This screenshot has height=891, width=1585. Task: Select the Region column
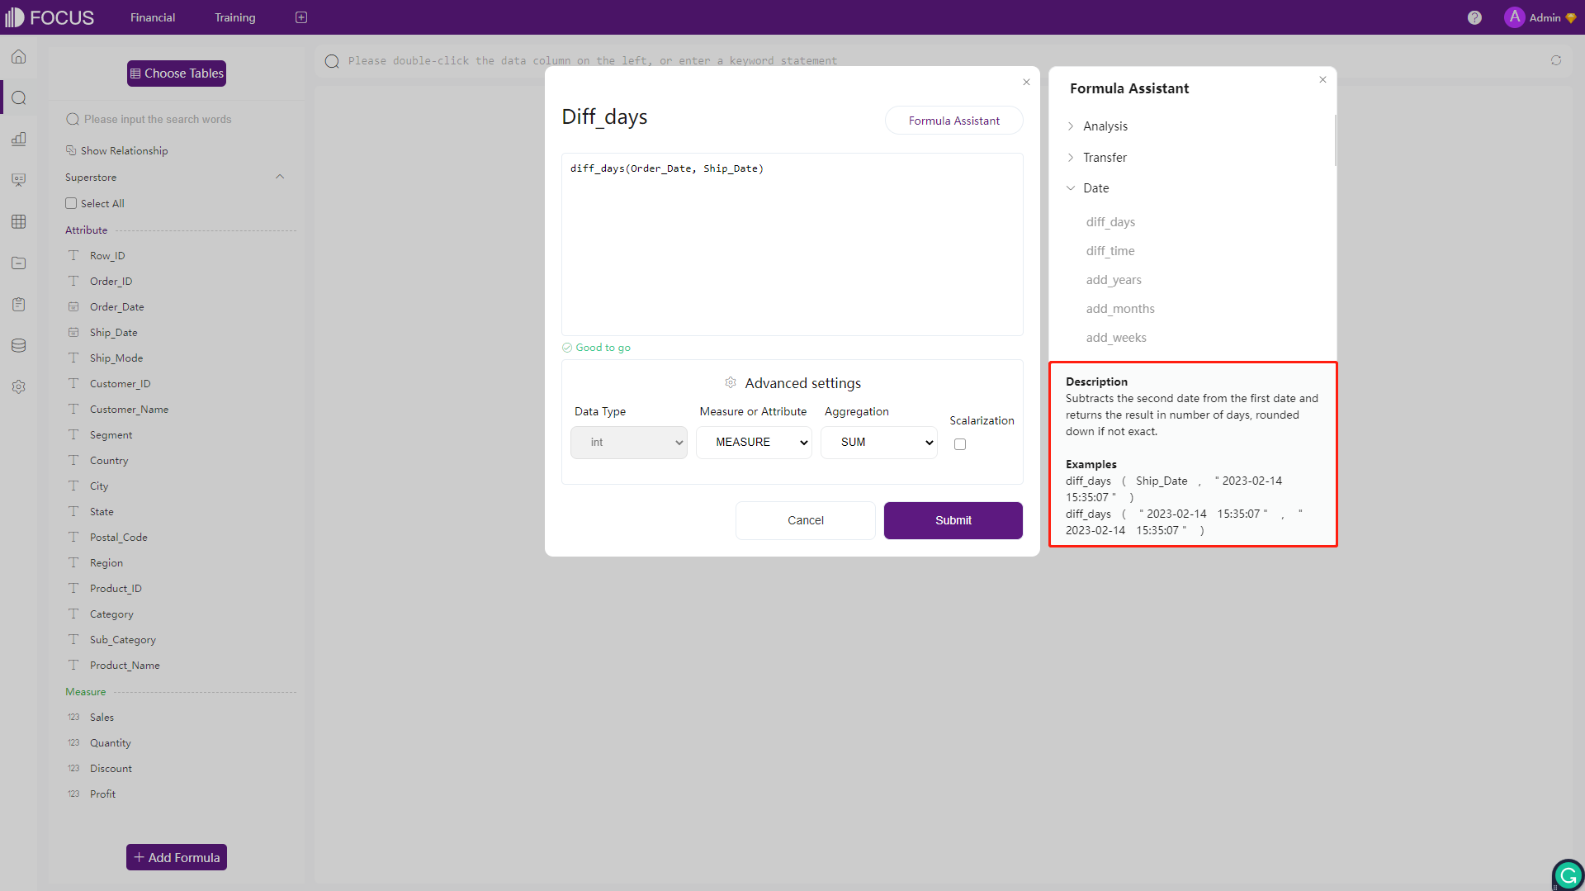106,563
